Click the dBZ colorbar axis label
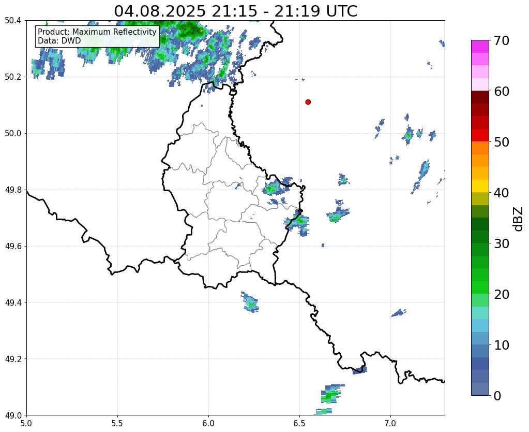Viewport: 529px width, 432px height. [519, 219]
